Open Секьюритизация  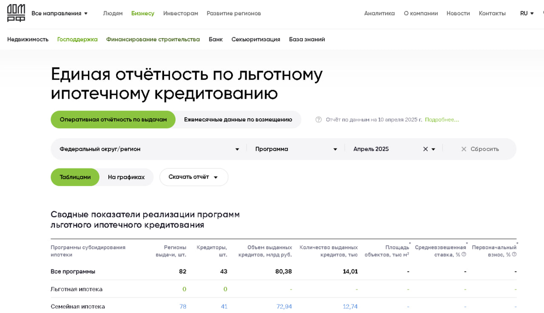point(256,39)
